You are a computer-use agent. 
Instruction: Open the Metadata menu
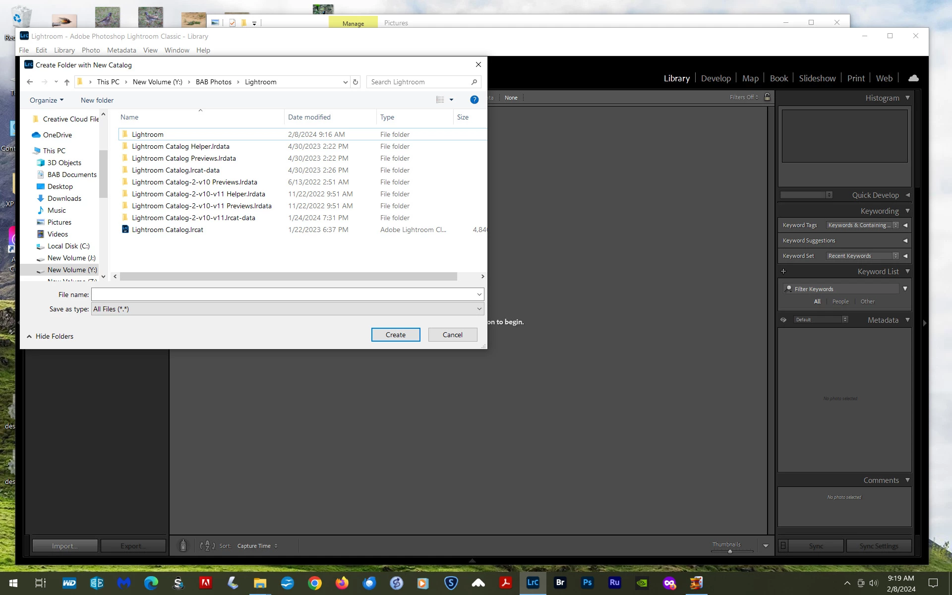pyautogui.click(x=121, y=50)
